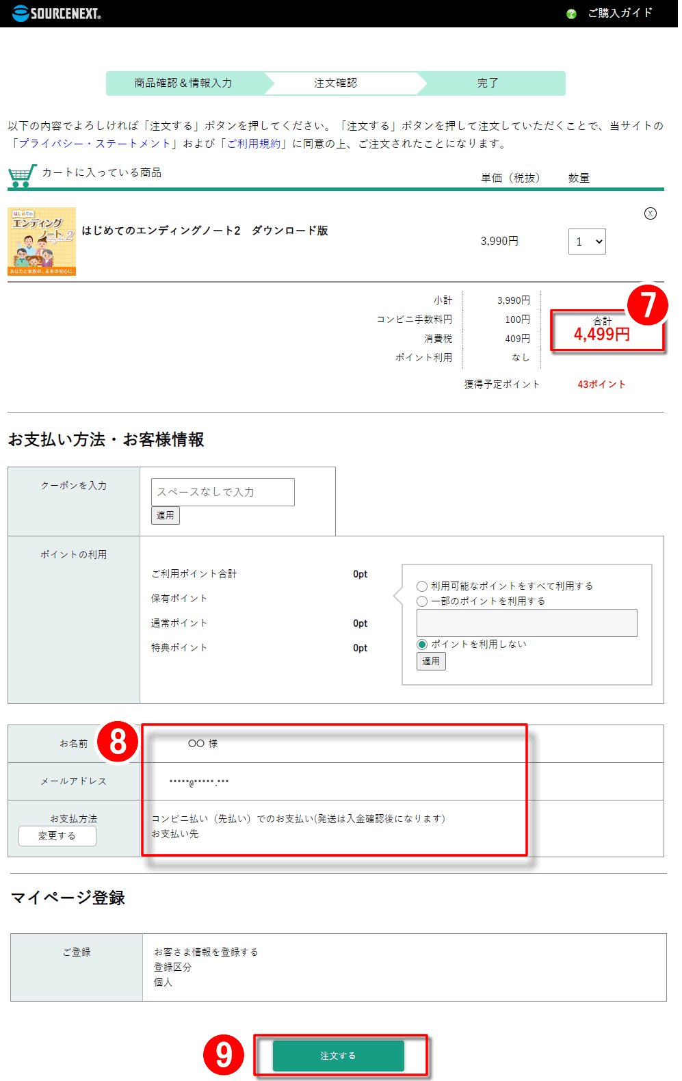The height and width of the screenshot is (1081, 682).
Task: Click the 3,990円 unit price
Action: tap(499, 241)
